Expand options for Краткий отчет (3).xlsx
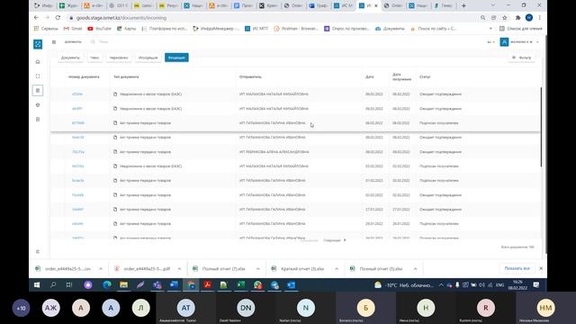 [337, 269]
